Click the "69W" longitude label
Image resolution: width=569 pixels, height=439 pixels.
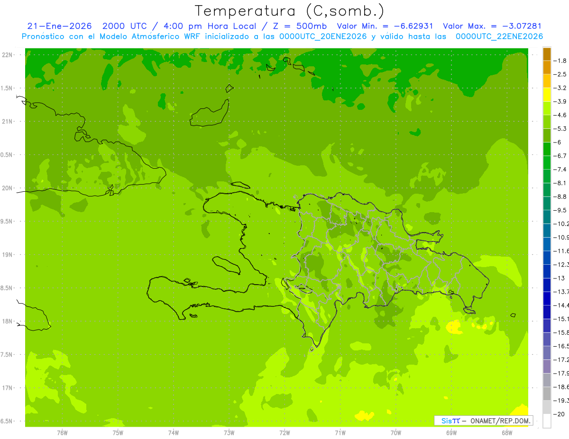451,432
